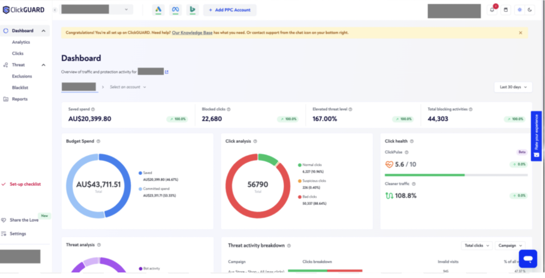This screenshot has height=278, width=545.
Task: Click the Meta ads account icon
Action: coord(175,10)
